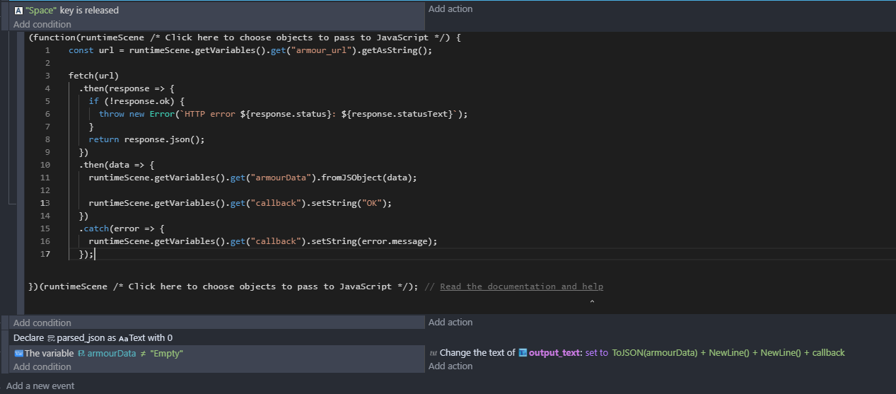
Task: Click the if (!response.ok) code line
Action: pyautogui.click(x=136, y=101)
